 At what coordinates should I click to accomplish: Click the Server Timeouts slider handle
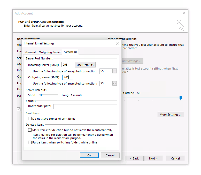[41, 95]
